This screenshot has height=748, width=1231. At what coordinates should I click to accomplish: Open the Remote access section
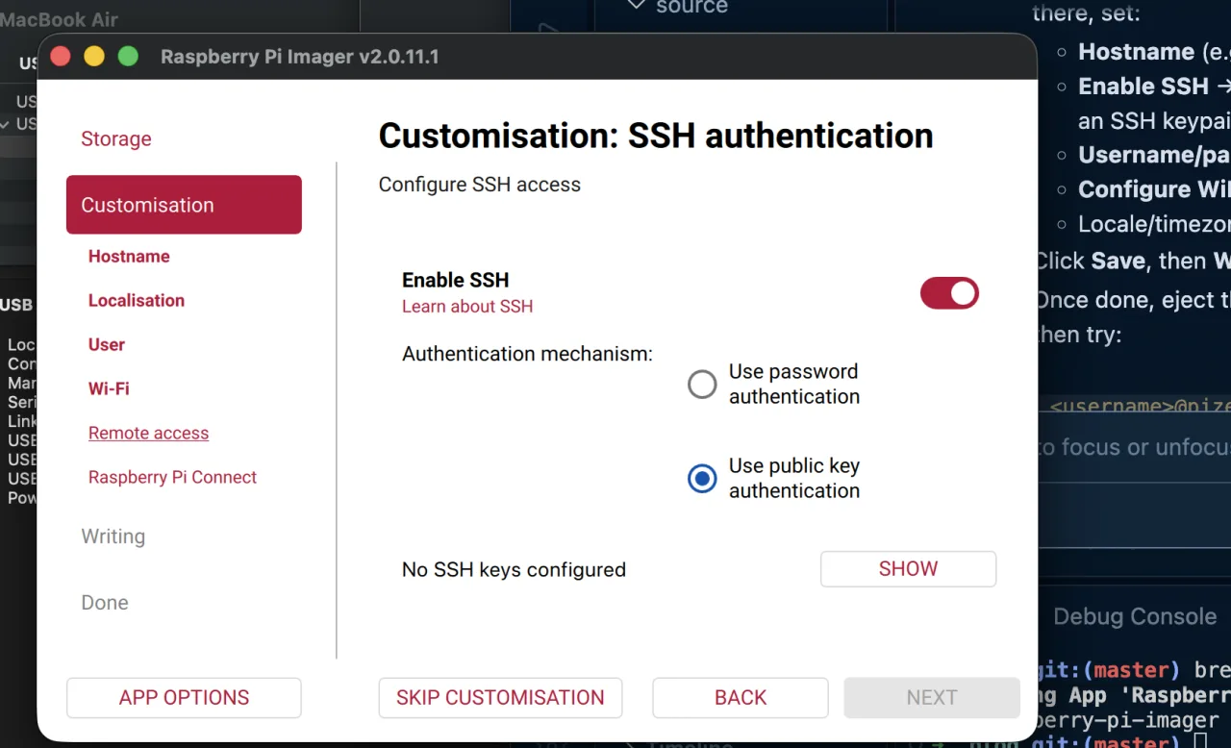[148, 434]
